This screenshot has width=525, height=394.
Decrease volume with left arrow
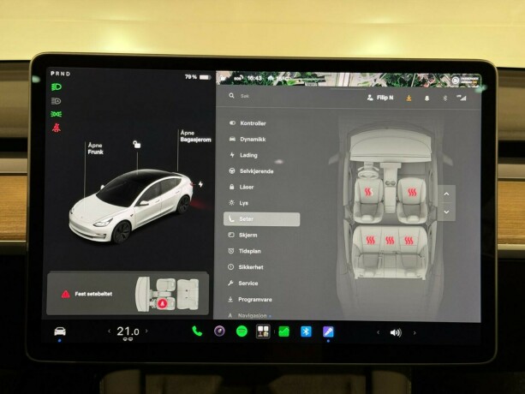(x=378, y=332)
